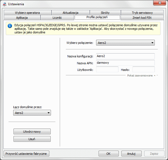Focus the Nazwa APN field
Viewport: 168px width, 160px height.
pyautogui.click(x=125, y=63)
